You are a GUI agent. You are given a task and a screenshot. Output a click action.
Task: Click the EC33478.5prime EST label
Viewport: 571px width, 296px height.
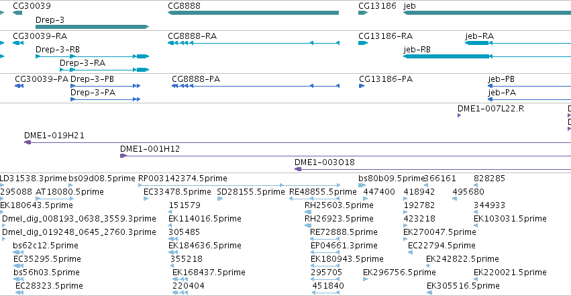[177, 192]
